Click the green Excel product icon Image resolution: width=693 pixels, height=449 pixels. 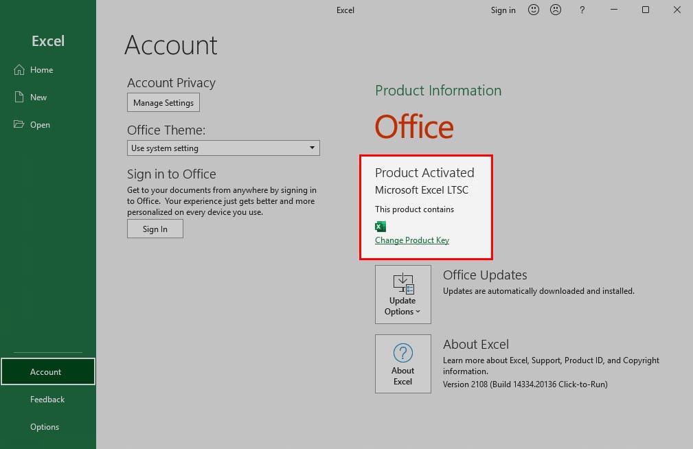(x=380, y=227)
